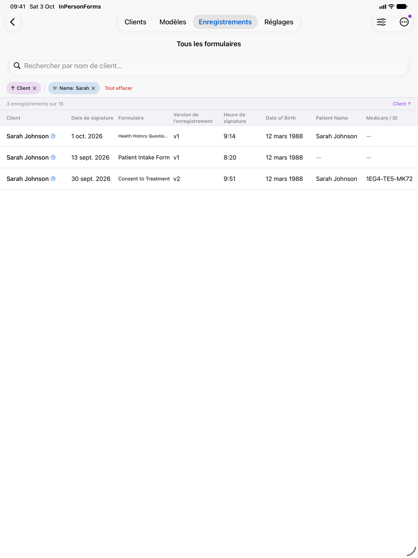Click the Medicare / ID column header

coord(382,118)
